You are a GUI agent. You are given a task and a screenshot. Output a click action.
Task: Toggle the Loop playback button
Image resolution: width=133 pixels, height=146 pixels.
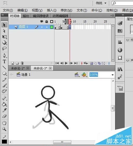click(x=86, y=63)
